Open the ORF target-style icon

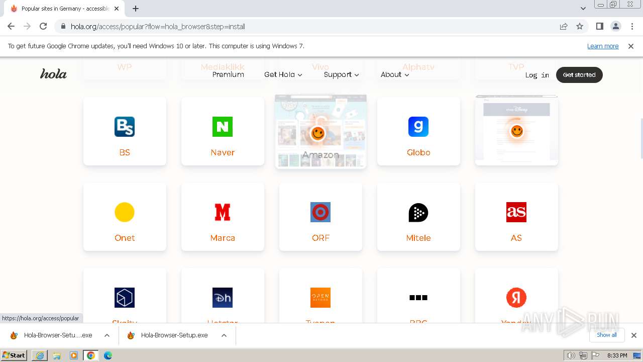pyautogui.click(x=320, y=212)
